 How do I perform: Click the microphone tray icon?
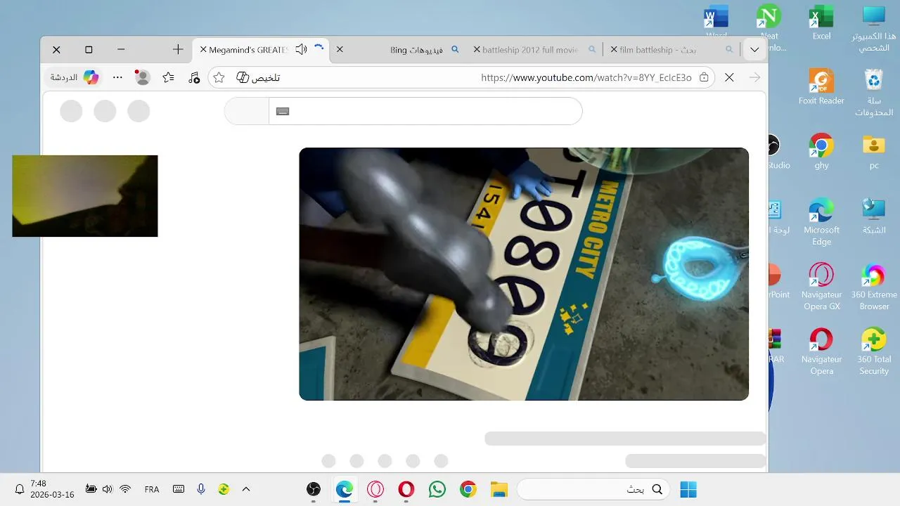tap(201, 489)
